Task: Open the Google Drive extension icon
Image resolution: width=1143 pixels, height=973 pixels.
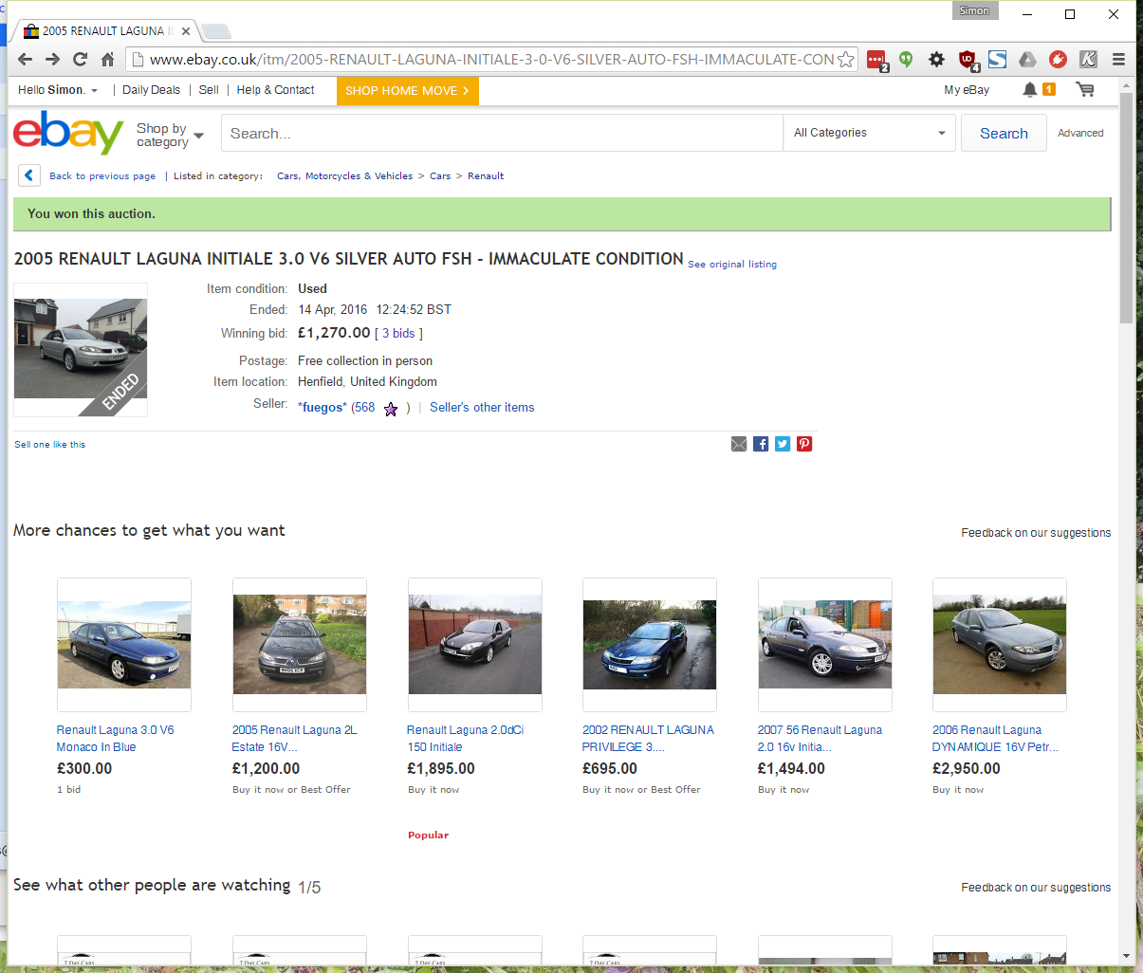Action: 1027,59
